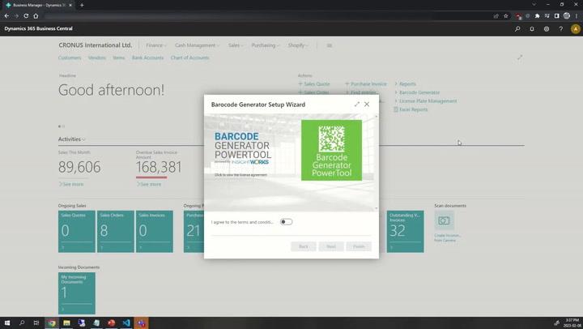The width and height of the screenshot is (583, 329).
Task: Open the Business Central search icon
Action: click(517, 28)
